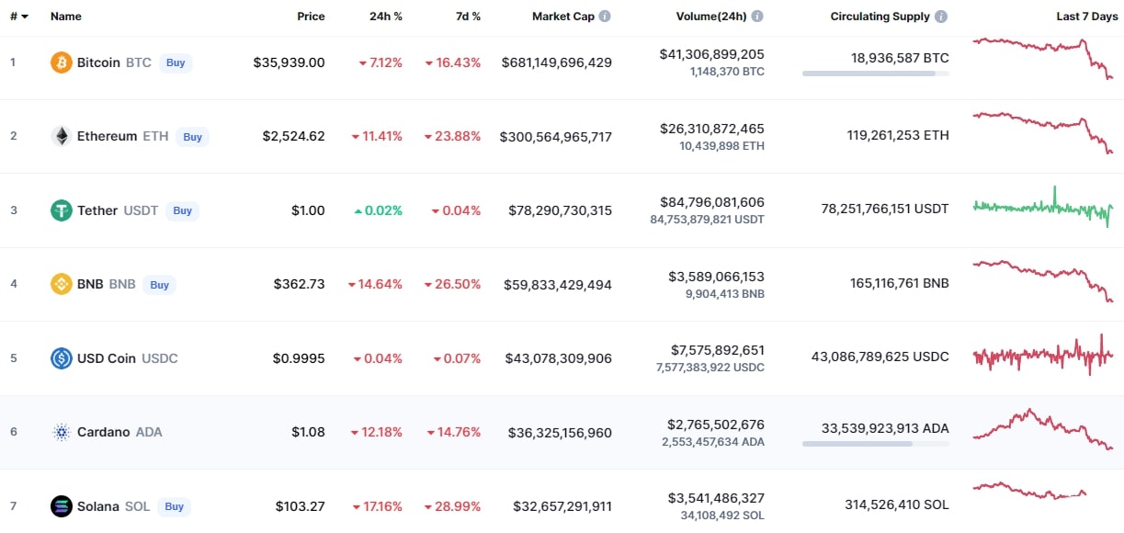Click the BNB coin logo icon
The width and height of the screenshot is (1124, 533).
click(x=62, y=284)
